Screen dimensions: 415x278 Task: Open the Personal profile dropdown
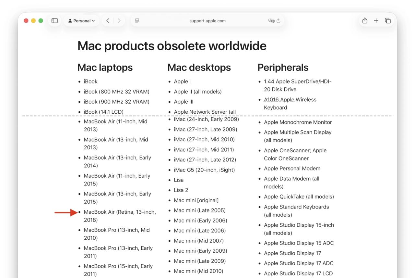pos(82,21)
